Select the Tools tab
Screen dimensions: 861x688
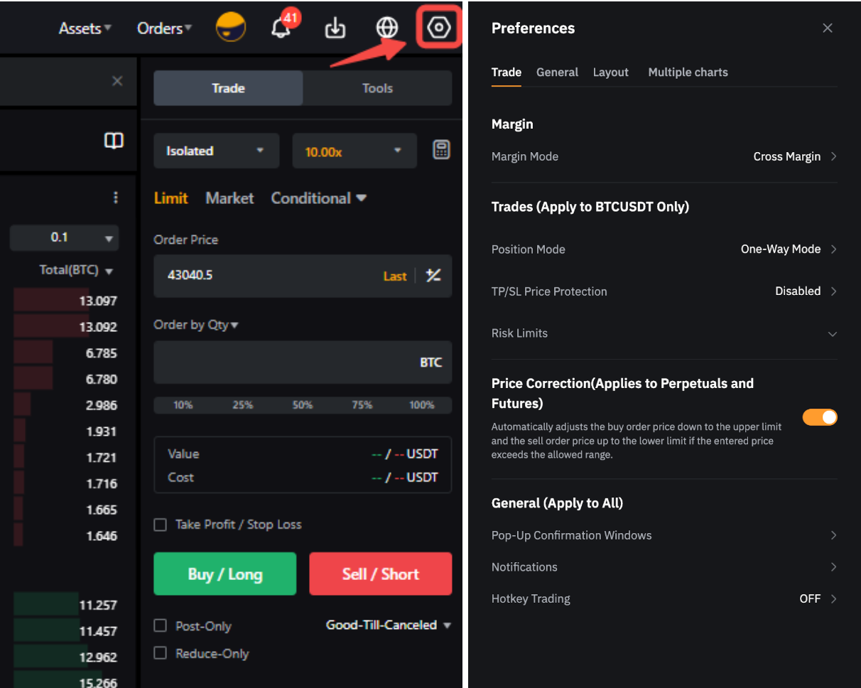tap(377, 88)
